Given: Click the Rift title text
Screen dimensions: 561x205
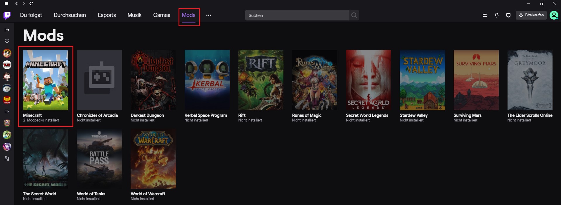Looking at the screenshot, I should coord(242,115).
